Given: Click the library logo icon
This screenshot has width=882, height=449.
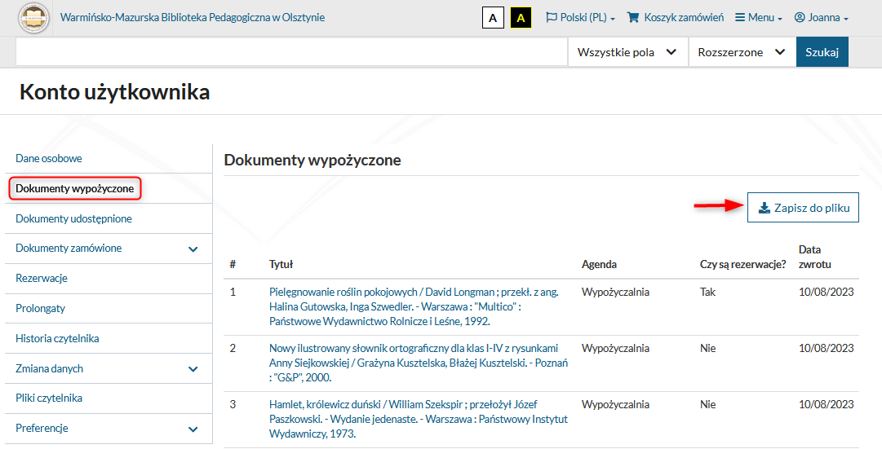Looking at the screenshot, I should (x=33, y=18).
